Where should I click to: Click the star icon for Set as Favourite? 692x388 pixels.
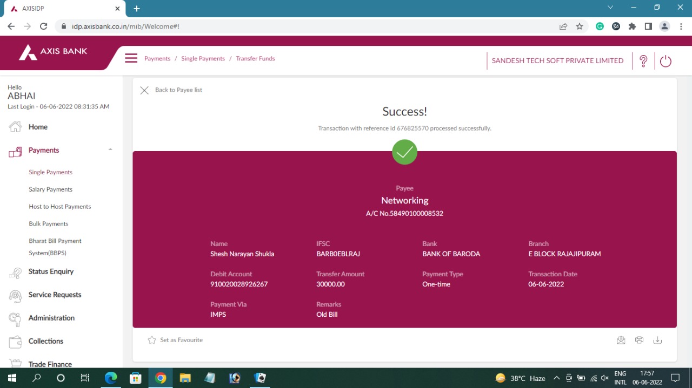point(152,340)
